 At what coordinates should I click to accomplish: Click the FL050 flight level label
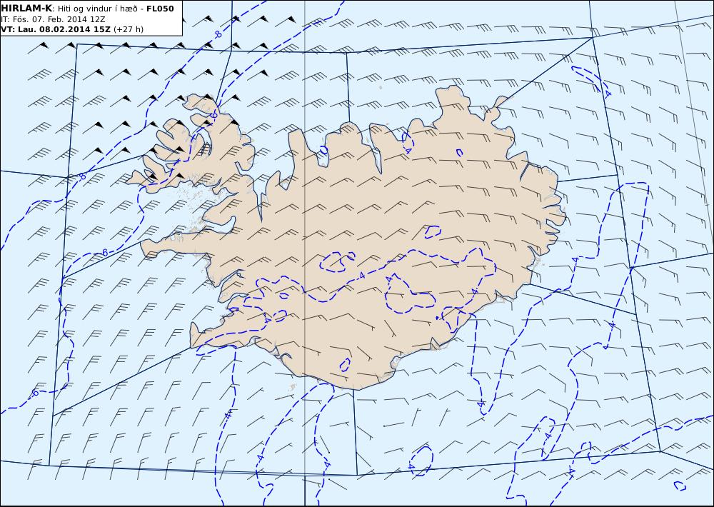pos(160,9)
